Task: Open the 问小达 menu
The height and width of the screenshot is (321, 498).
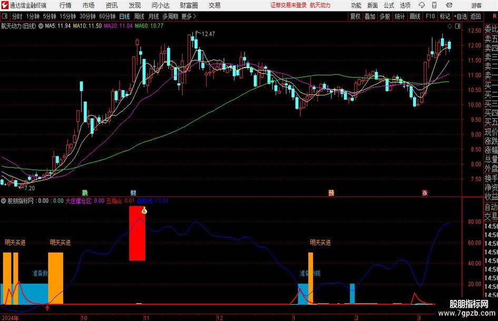Action: pyautogui.click(x=160, y=5)
